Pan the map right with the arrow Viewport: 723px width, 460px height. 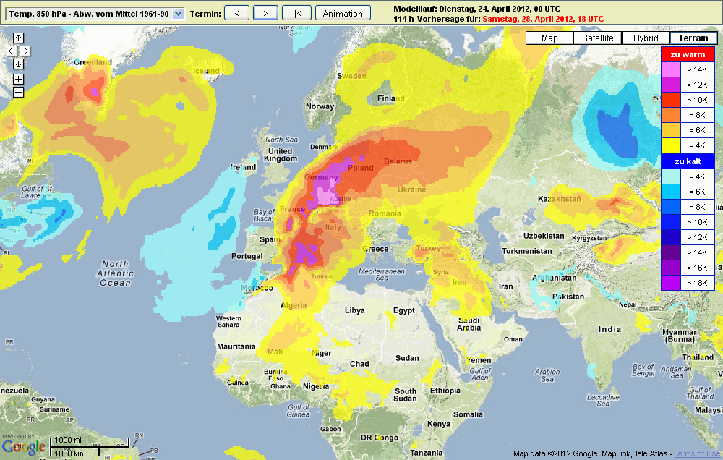(x=25, y=51)
